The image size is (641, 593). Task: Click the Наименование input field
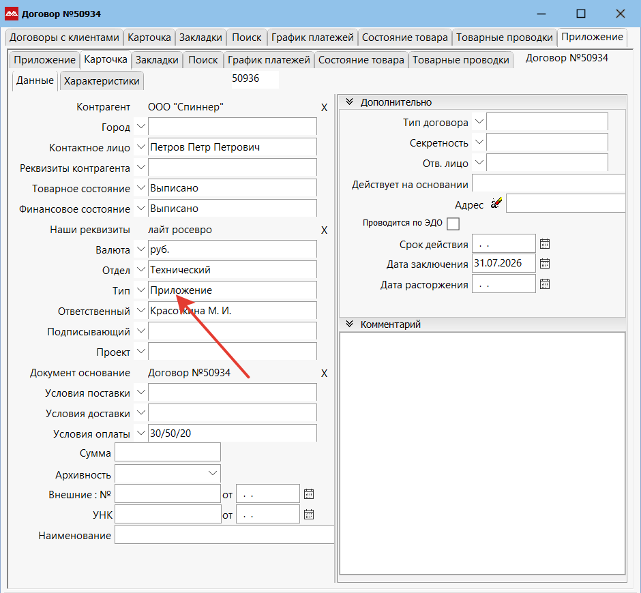(224, 535)
